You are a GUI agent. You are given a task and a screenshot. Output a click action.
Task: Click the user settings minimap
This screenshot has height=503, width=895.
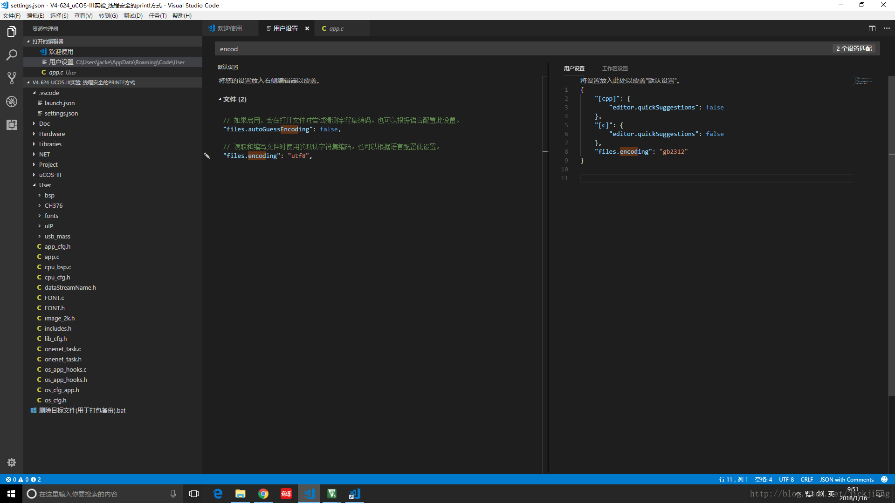click(863, 81)
